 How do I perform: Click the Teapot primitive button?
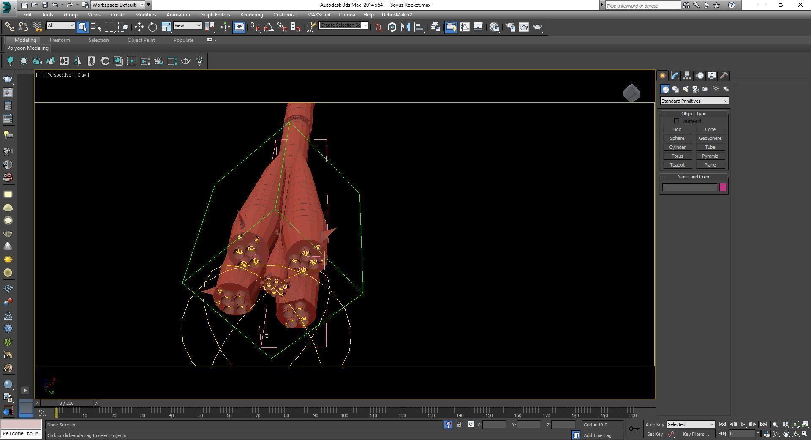click(x=677, y=165)
